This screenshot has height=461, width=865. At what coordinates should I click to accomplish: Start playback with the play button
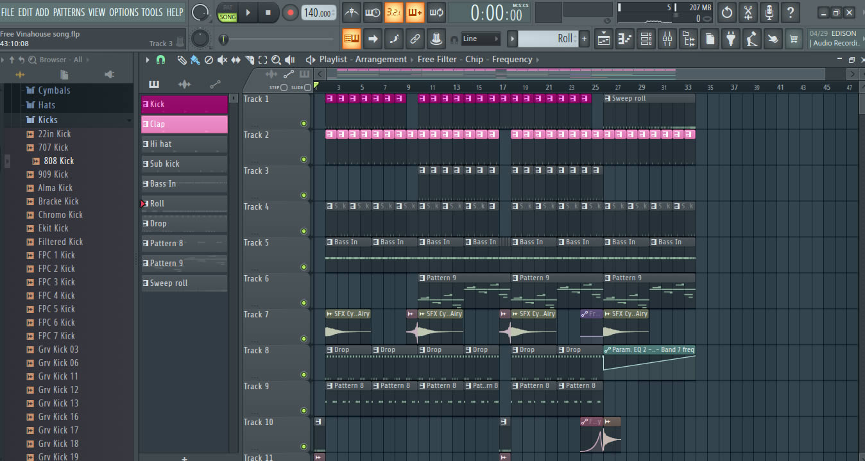click(x=248, y=12)
